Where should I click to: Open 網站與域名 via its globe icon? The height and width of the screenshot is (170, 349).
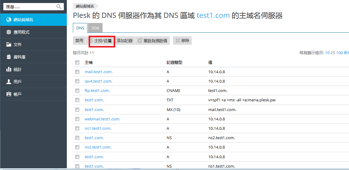click(x=9, y=20)
